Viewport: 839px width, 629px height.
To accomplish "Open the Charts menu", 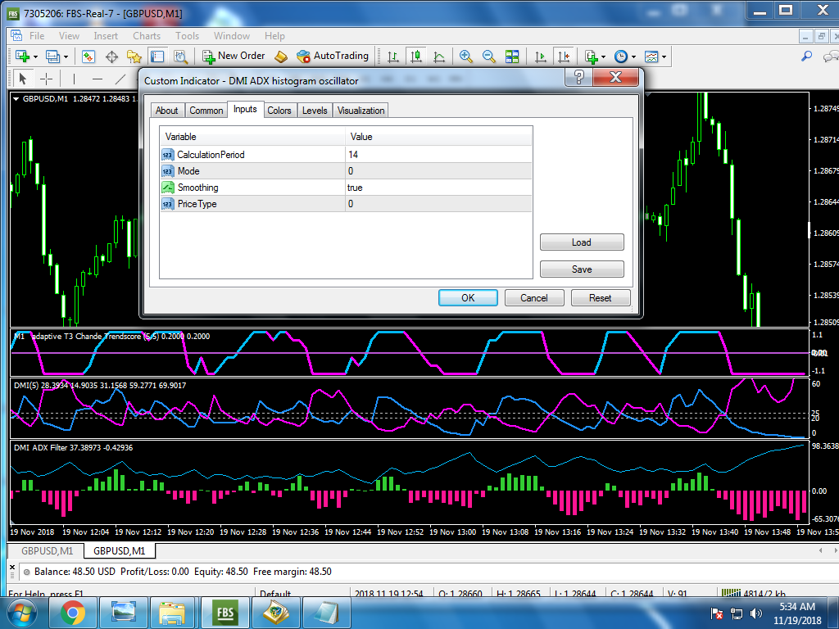I will pos(147,36).
